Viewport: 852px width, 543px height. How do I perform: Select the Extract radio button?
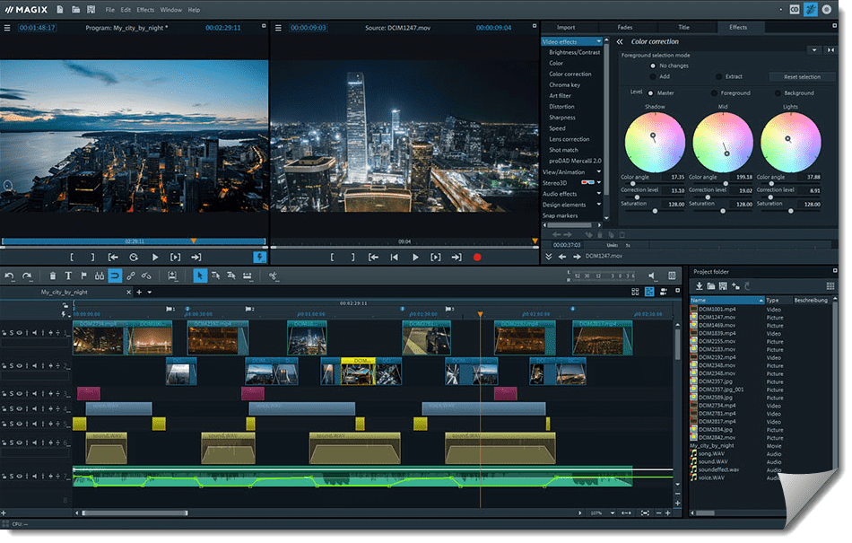(719, 76)
